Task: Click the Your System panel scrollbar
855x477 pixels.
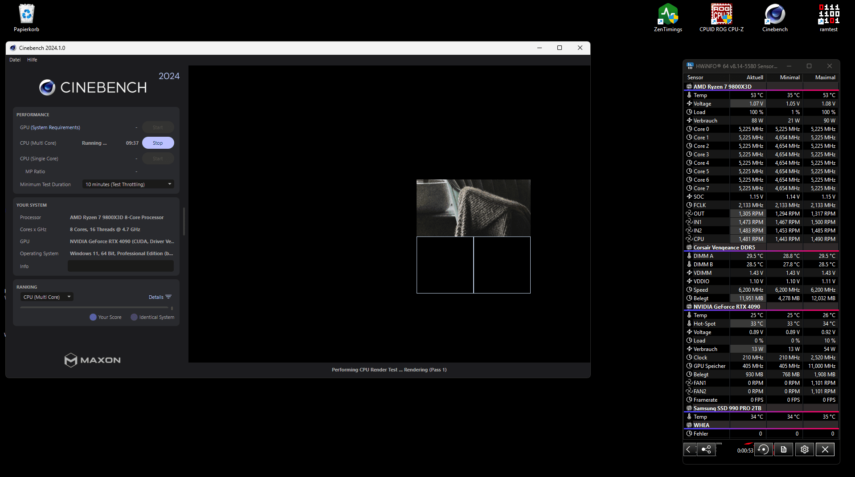Action: tap(184, 221)
